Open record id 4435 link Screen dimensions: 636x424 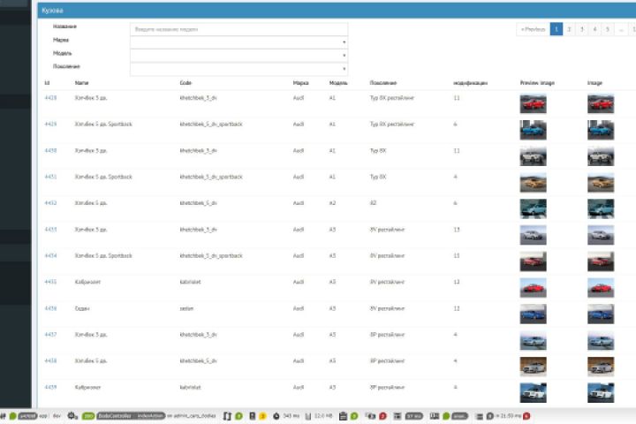[x=50, y=282]
